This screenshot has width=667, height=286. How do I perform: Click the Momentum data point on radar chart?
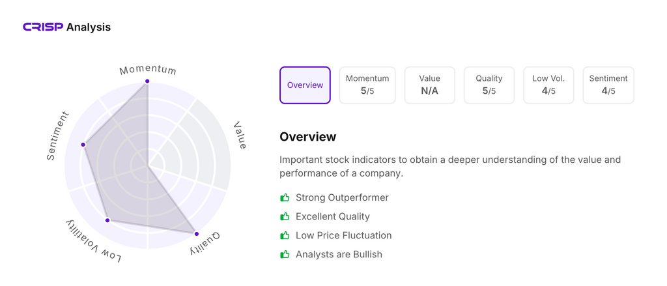[148, 81]
